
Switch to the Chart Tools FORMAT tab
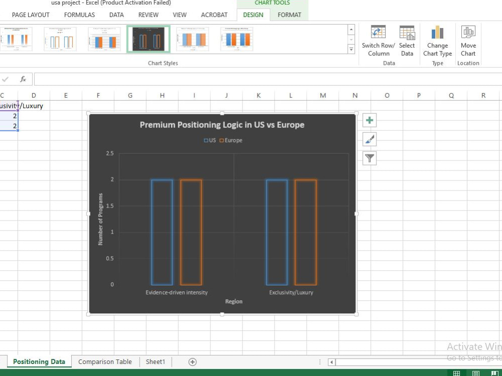pos(290,15)
